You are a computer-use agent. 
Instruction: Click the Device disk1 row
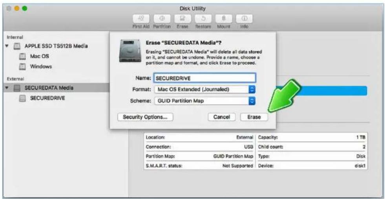click(x=312, y=166)
